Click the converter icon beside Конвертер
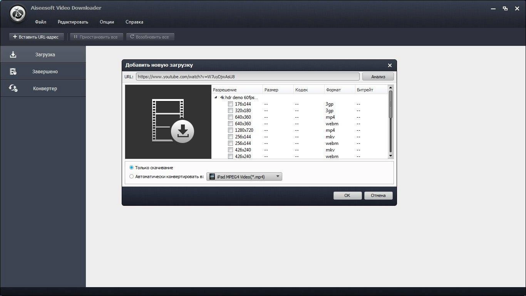The image size is (526, 296). coord(13,88)
